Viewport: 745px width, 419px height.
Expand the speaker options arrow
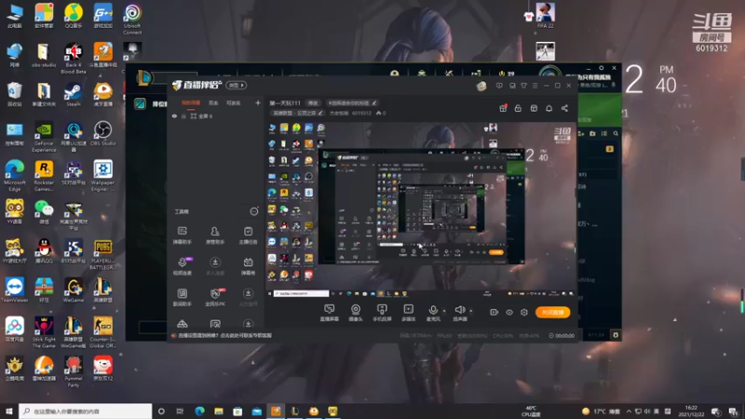point(471,311)
